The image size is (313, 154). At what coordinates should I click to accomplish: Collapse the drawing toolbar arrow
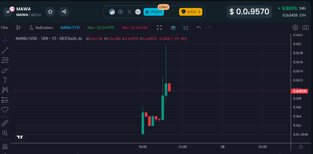tap(12, 143)
